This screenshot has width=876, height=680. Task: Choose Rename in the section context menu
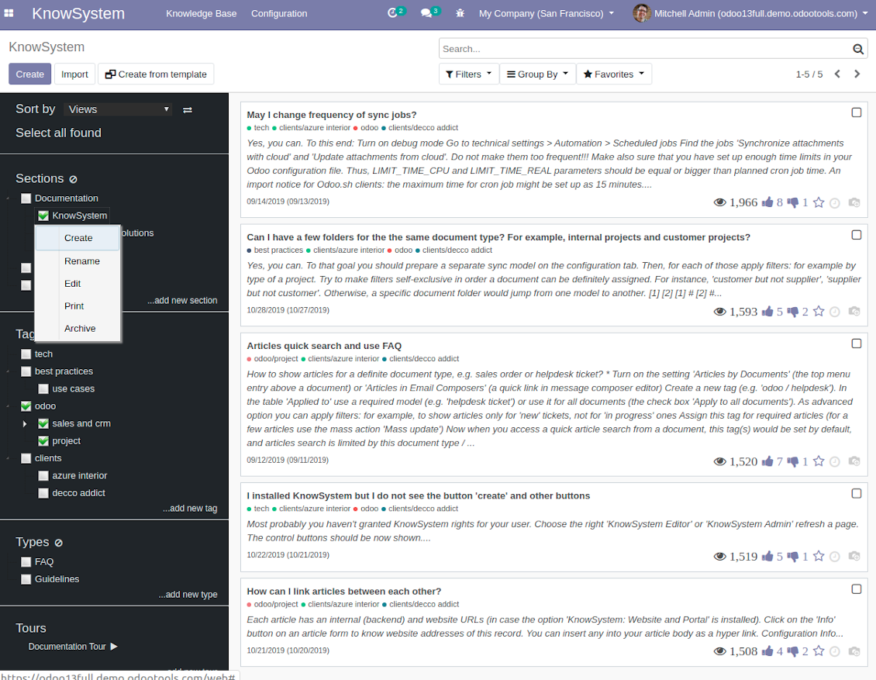81,261
